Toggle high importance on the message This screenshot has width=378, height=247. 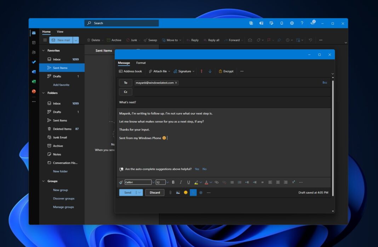pos(201,71)
